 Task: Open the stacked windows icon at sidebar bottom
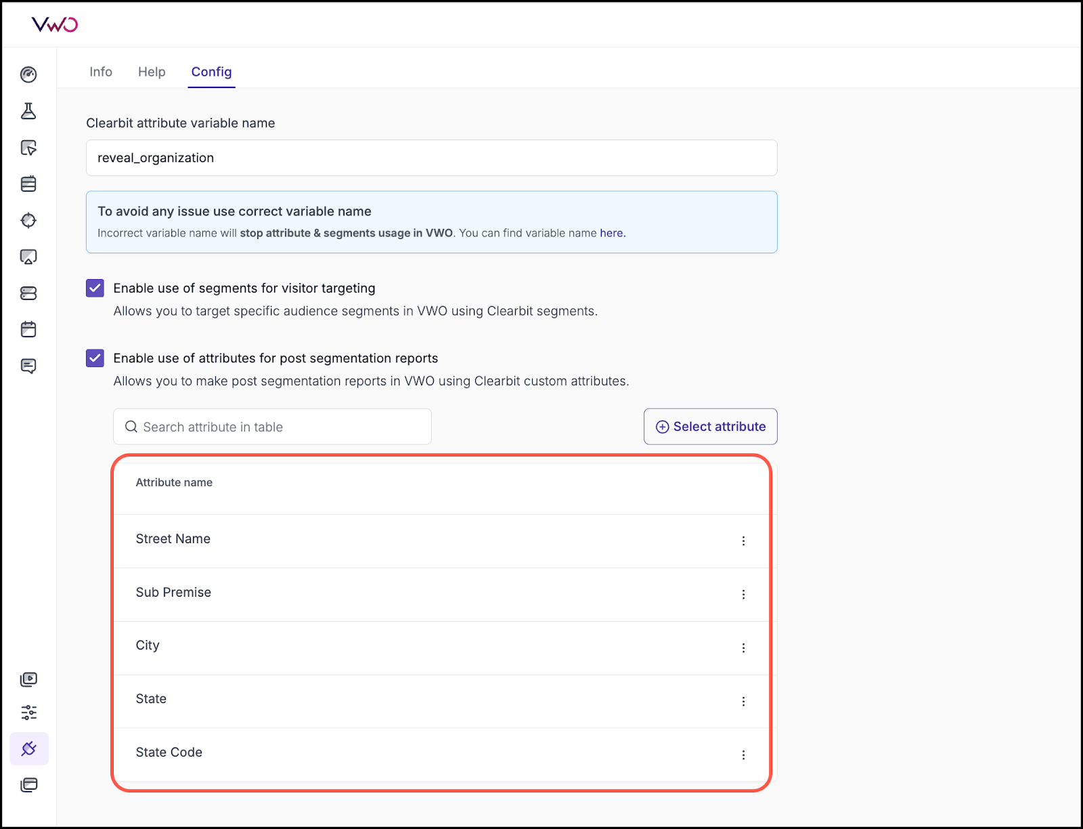[x=28, y=785]
